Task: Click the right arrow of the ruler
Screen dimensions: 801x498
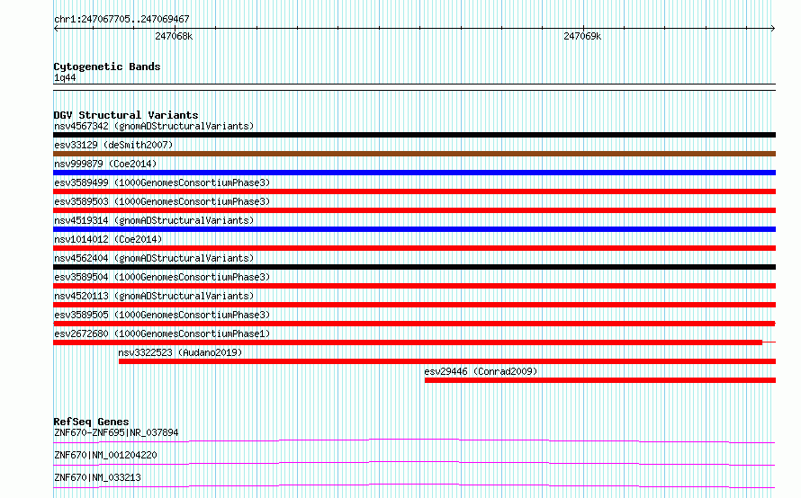Action: 773,28
